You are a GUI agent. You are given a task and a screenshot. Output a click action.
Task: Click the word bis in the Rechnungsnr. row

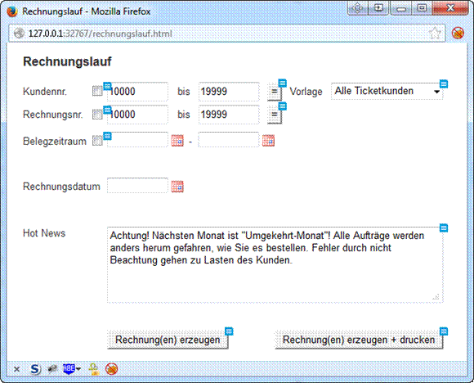pyautogui.click(x=184, y=115)
